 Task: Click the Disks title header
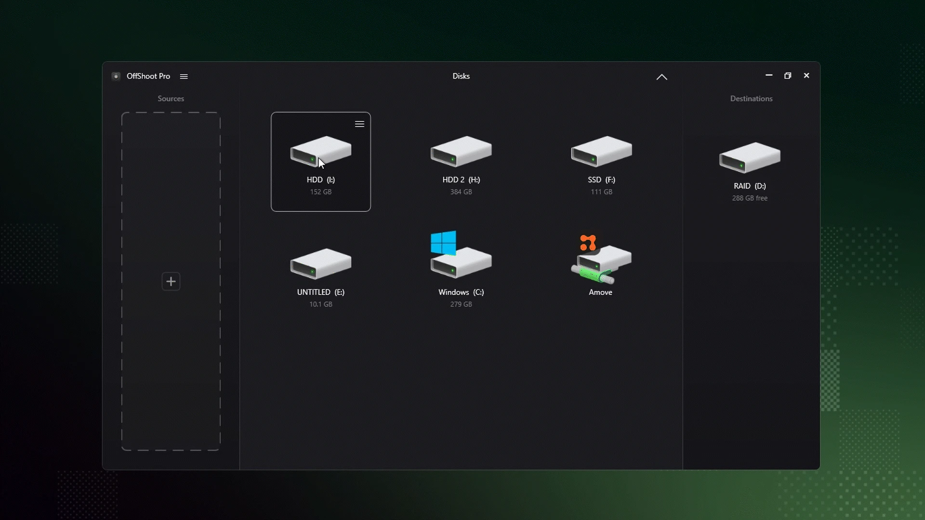click(x=461, y=76)
